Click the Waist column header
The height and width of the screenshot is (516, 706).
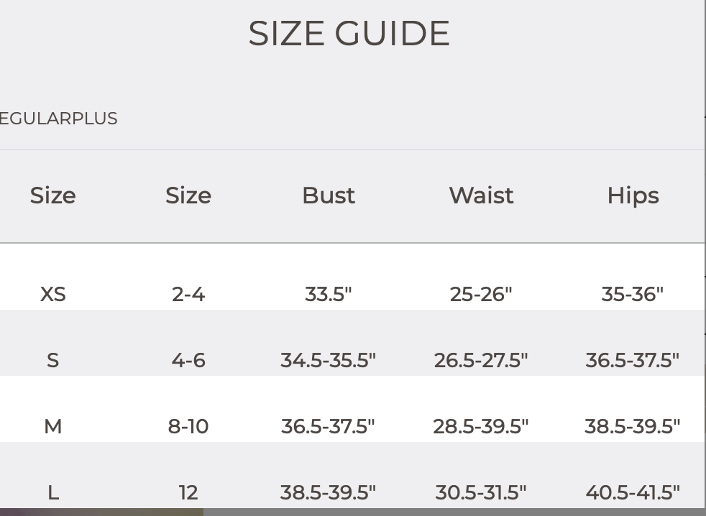[x=481, y=196]
